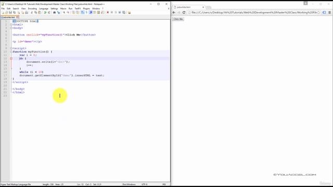The image size is (333, 187).
Task: Click the button tag 'Click Me' code on line 5
Action: pos(54,35)
